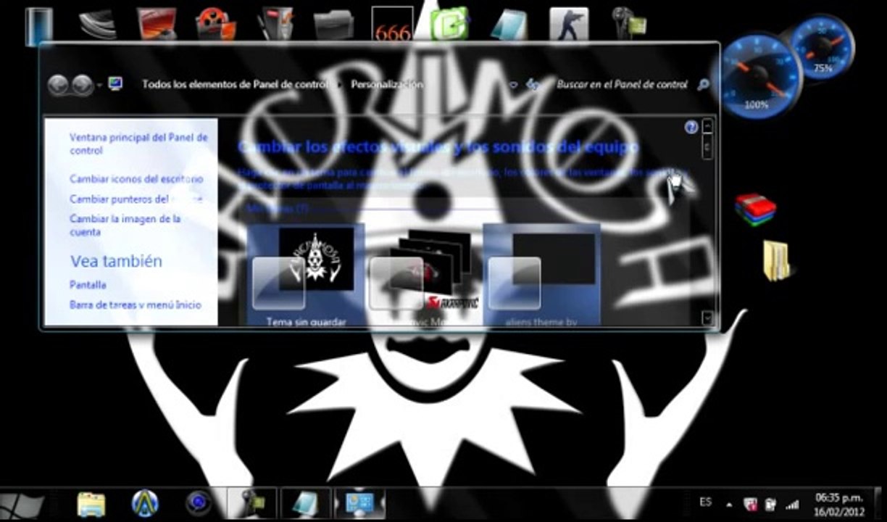Open the red film reel dock icon
This screenshot has height=522, width=887.
coord(215,24)
